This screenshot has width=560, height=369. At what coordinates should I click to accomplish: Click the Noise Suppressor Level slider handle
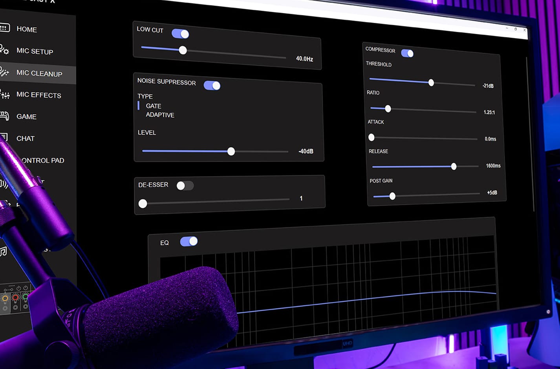coord(231,151)
